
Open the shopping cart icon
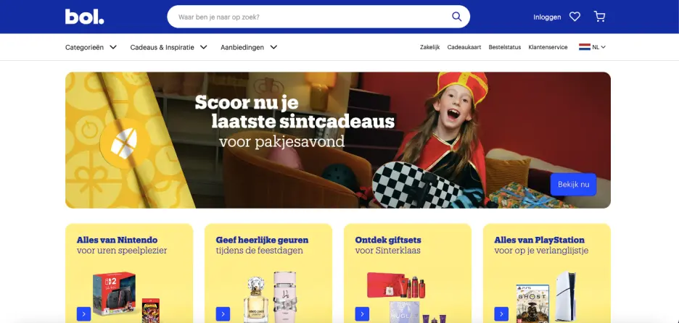click(600, 17)
